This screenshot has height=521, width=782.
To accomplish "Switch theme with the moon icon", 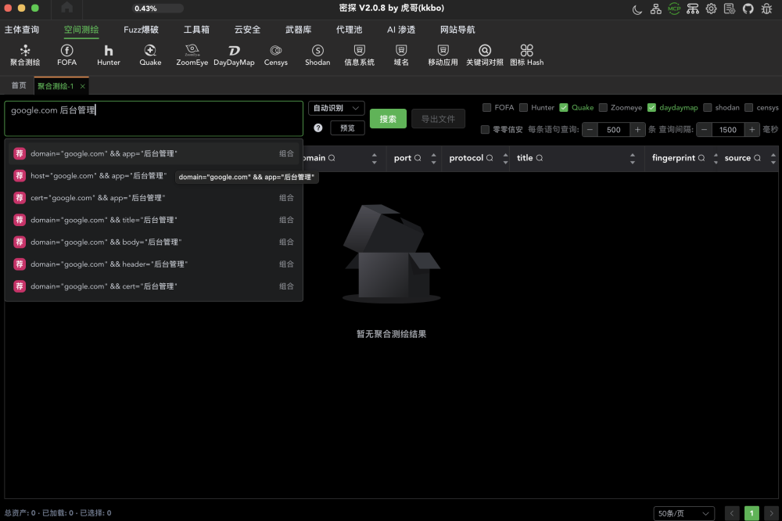I will tap(637, 9).
